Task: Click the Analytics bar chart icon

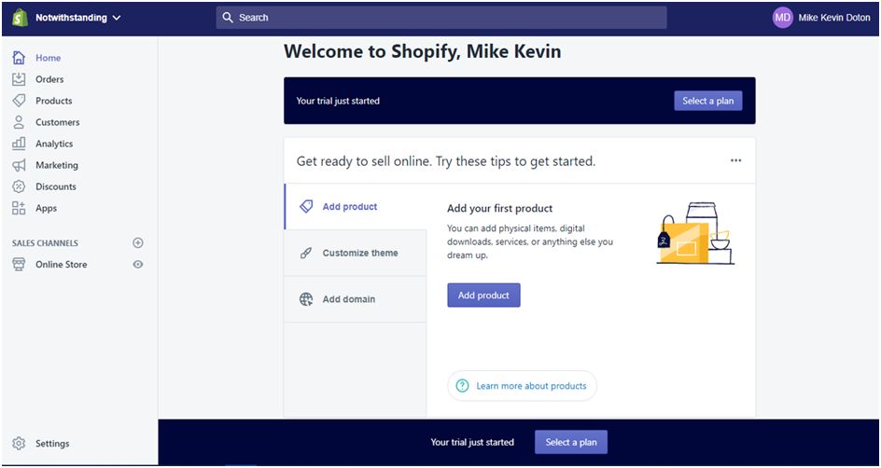Action: tap(19, 144)
